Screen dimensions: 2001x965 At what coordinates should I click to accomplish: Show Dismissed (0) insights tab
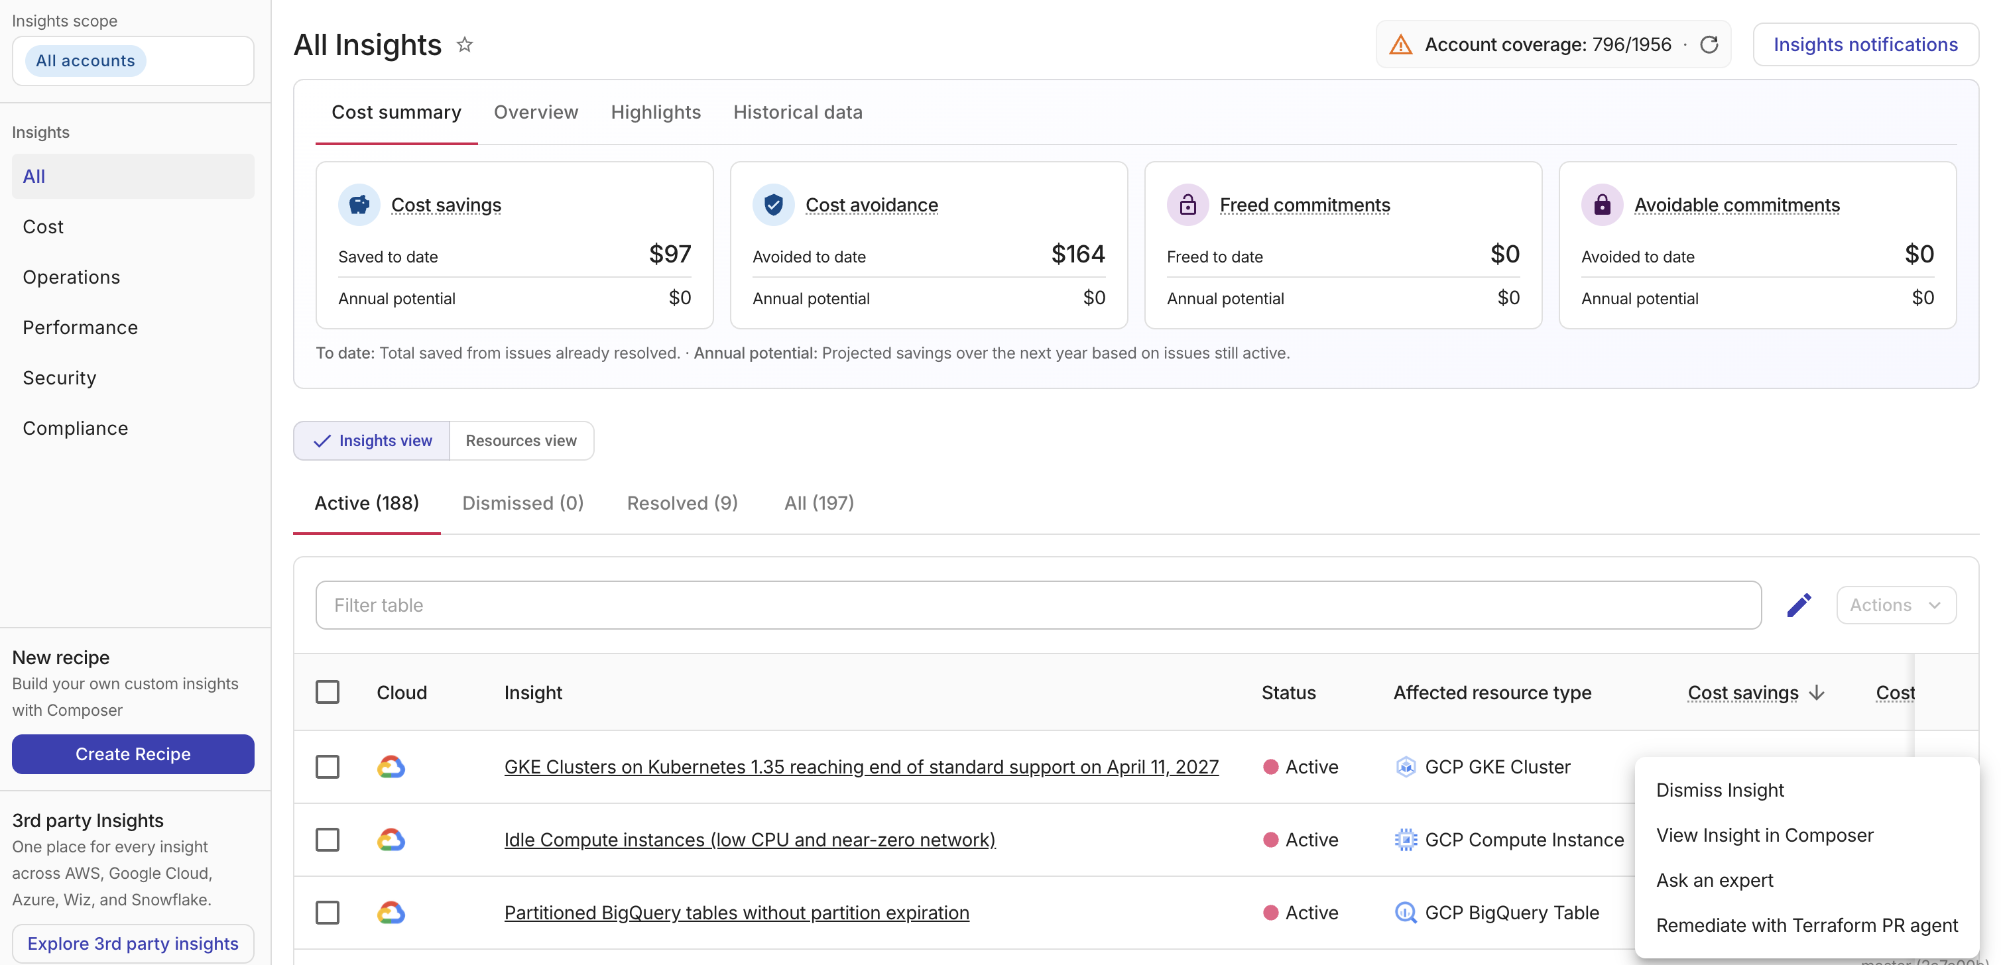(x=522, y=503)
